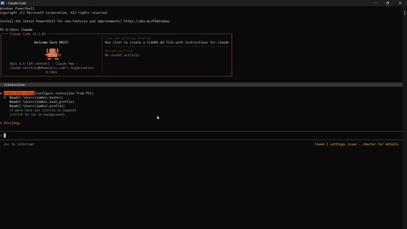Click the PowerShell icon in title bar

pos(3,3)
